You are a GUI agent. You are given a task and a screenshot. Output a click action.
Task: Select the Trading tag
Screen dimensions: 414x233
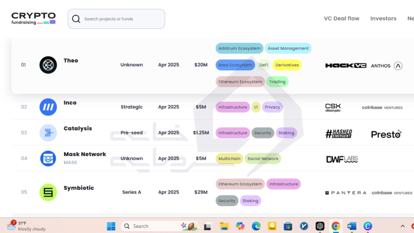(277, 82)
